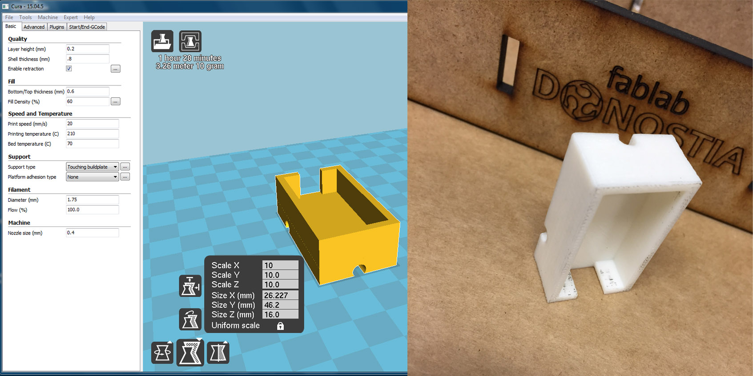Click the Print/Save toolpath icon
Screen dimensions: 753x376
point(190,41)
